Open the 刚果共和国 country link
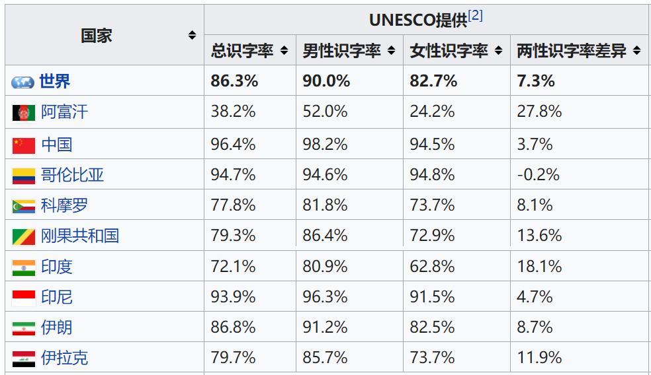Viewport: 651px width, 375px height. pyautogui.click(x=80, y=236)
